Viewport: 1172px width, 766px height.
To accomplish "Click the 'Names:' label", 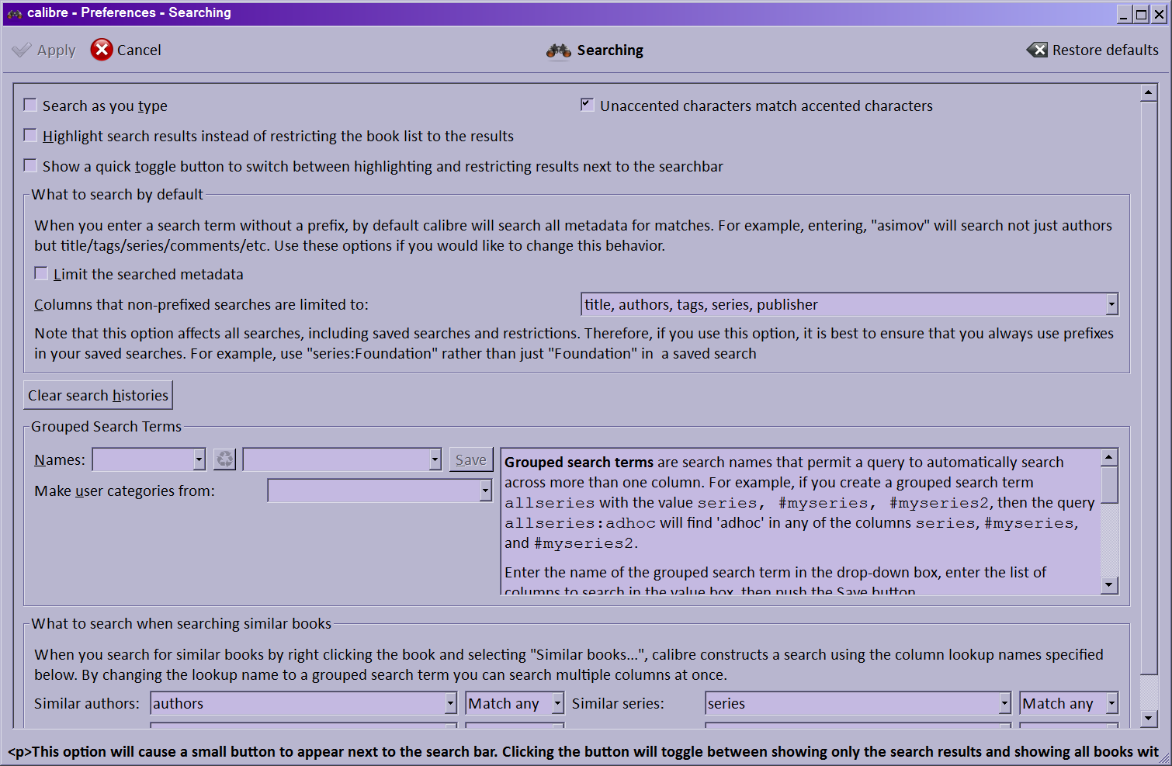I will click(x=60, y=459).
